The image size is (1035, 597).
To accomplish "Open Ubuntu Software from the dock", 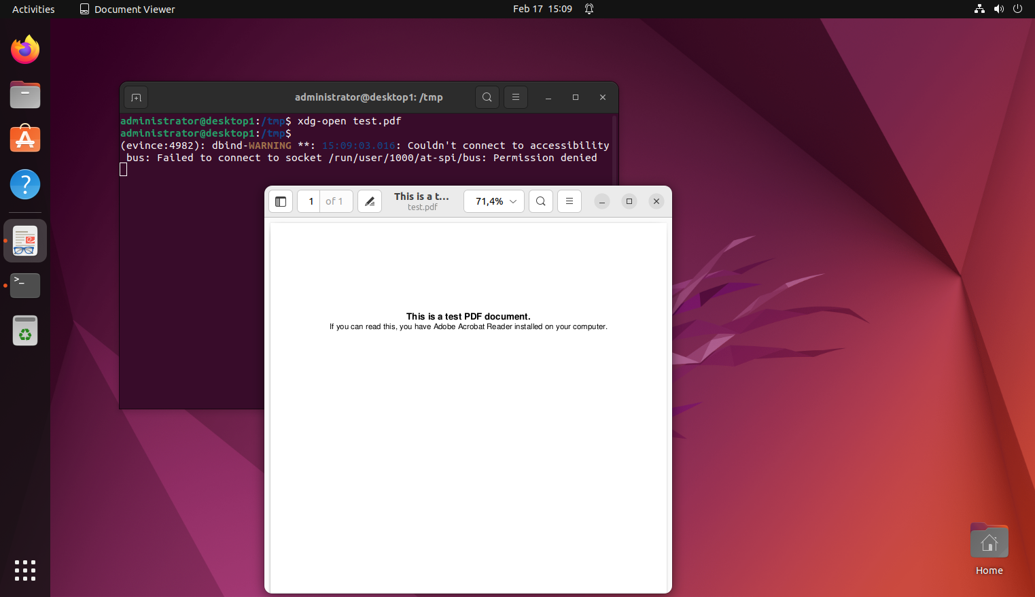I will [x=24, y=139].
